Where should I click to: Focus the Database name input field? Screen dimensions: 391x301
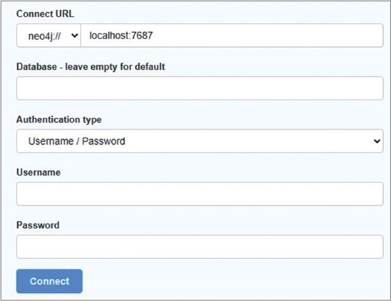tap(199, 88)
